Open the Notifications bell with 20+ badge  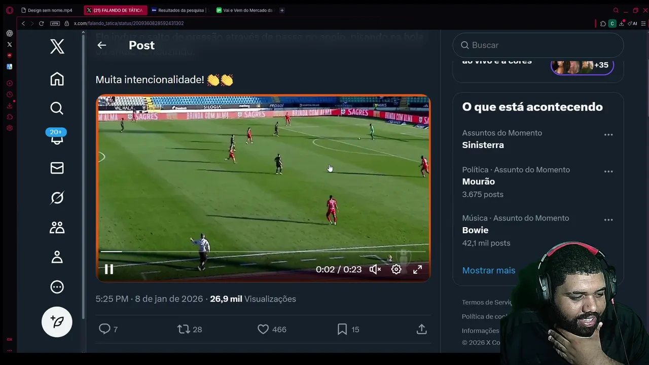57,137
